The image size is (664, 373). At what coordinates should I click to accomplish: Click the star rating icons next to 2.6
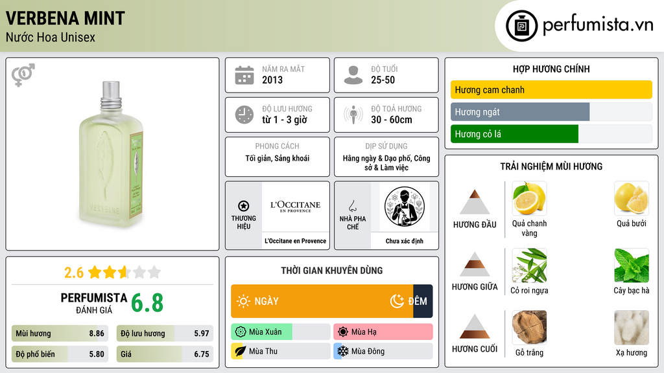coord(124,273)
